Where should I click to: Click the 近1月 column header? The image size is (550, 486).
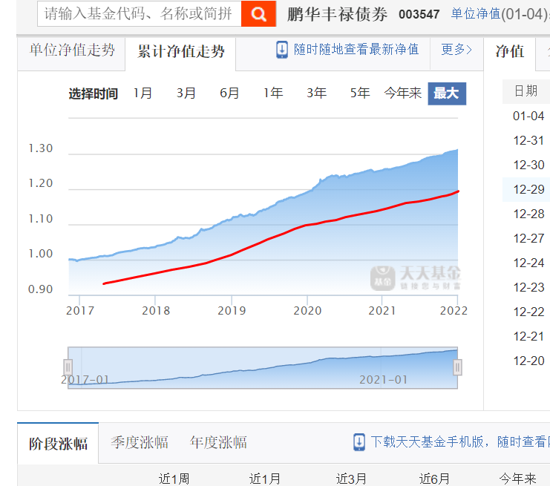tap(265, 479)
